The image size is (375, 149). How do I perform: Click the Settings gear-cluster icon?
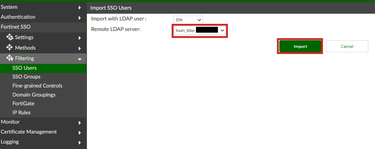[x=10, y=37]
